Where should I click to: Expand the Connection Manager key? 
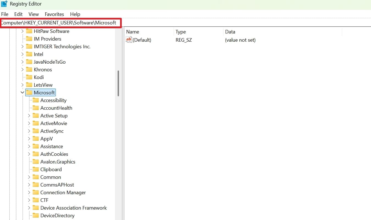[x=29, y=192]
